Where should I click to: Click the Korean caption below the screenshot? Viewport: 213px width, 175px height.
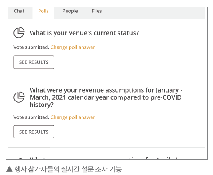click(x=68, y=169)
